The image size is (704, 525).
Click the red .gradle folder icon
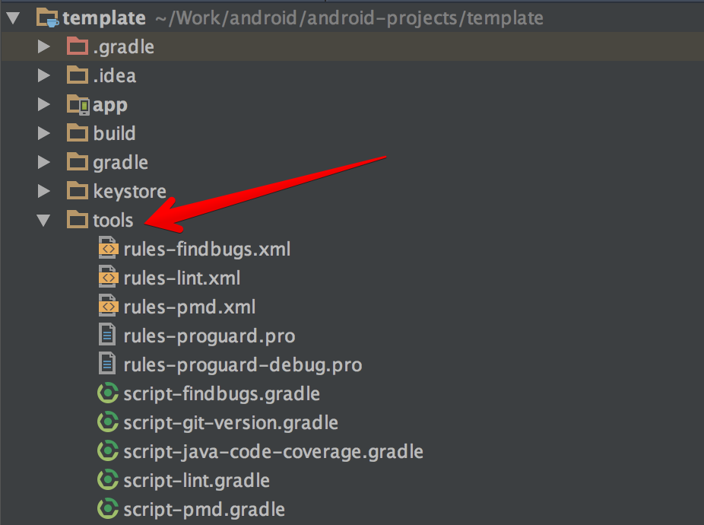click(78, 46)
